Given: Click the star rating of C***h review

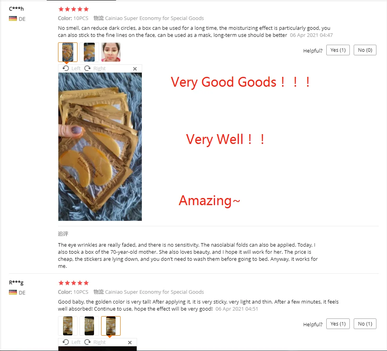Looking at the screenshot, I should pyautogui.click(x=73, y=9).
